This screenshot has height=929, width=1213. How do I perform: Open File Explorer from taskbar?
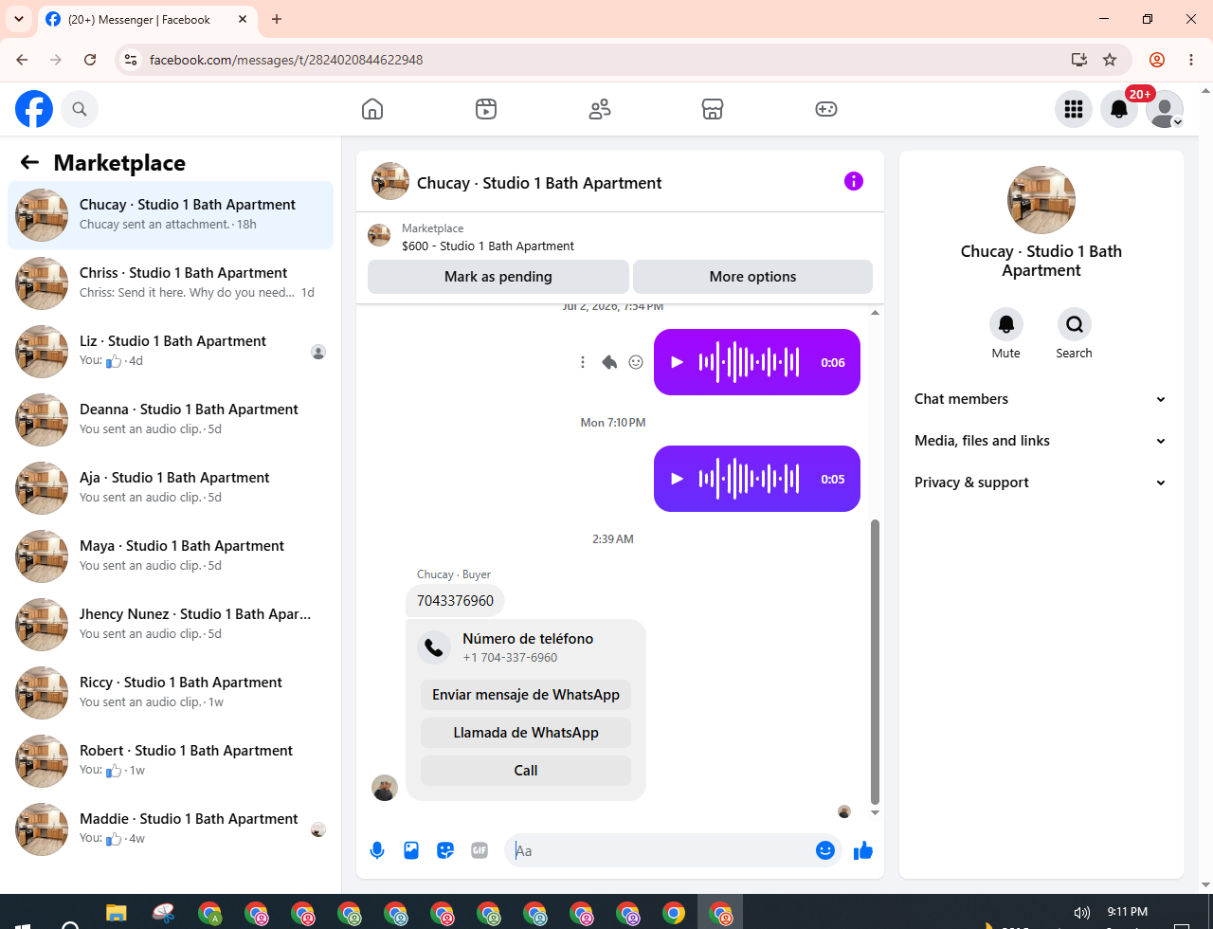point(117,914)
